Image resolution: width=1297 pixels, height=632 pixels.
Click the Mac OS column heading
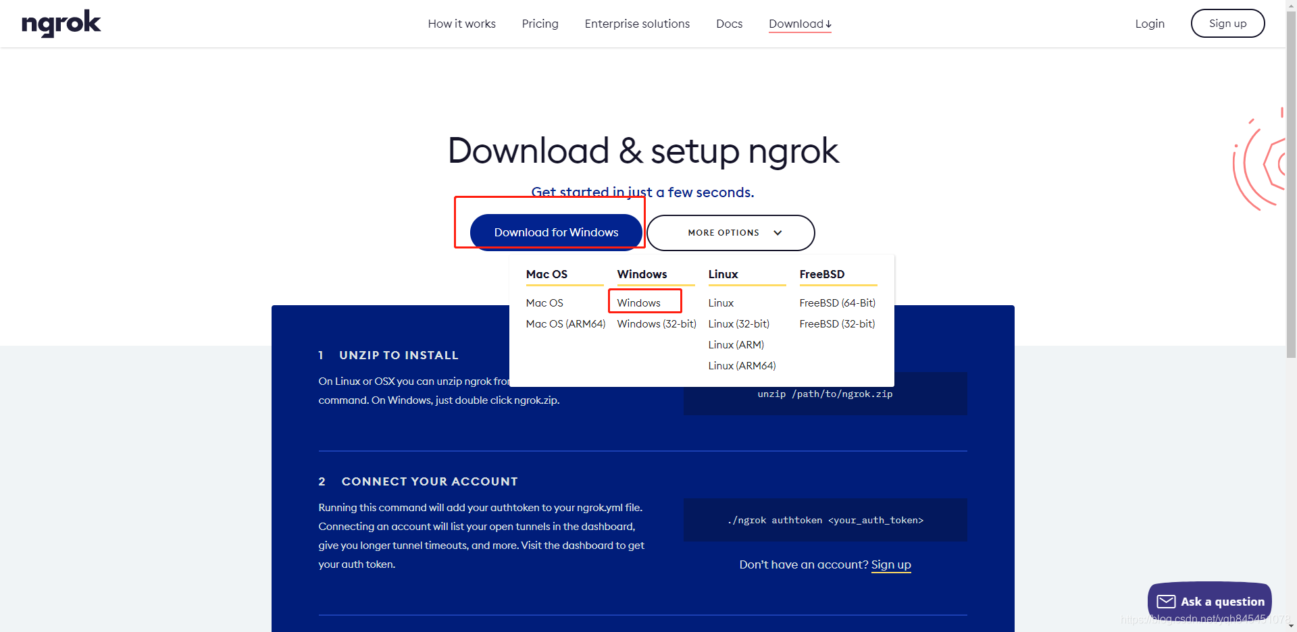point(546,274)
